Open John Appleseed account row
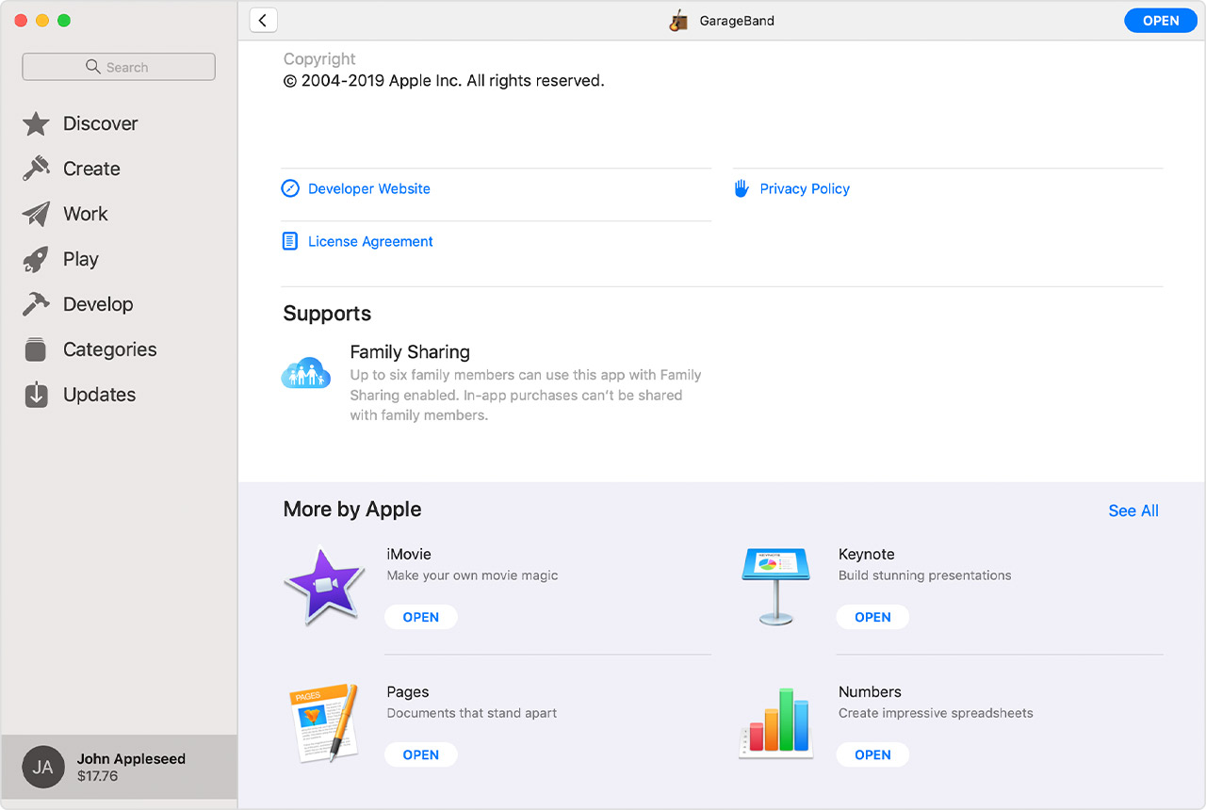The width and height of the screenshot is (1206, 810). [119, 767]
